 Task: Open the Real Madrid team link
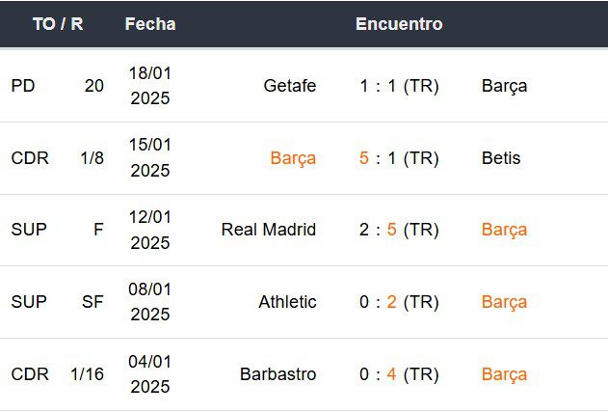point(268,230)
